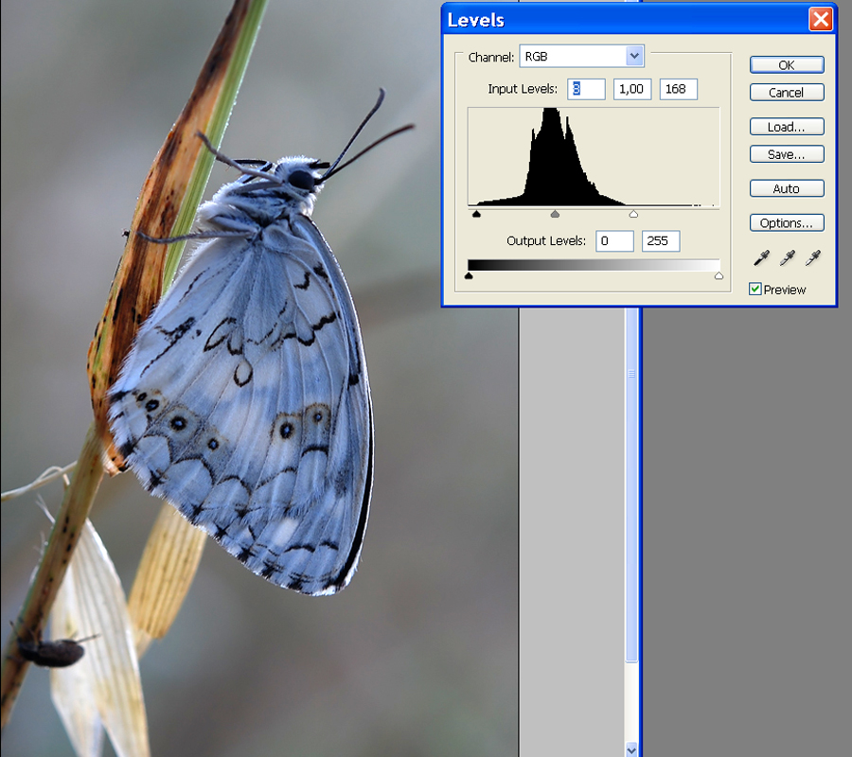
Task: Click the gray midtone slider triangle
Action: 555,214
